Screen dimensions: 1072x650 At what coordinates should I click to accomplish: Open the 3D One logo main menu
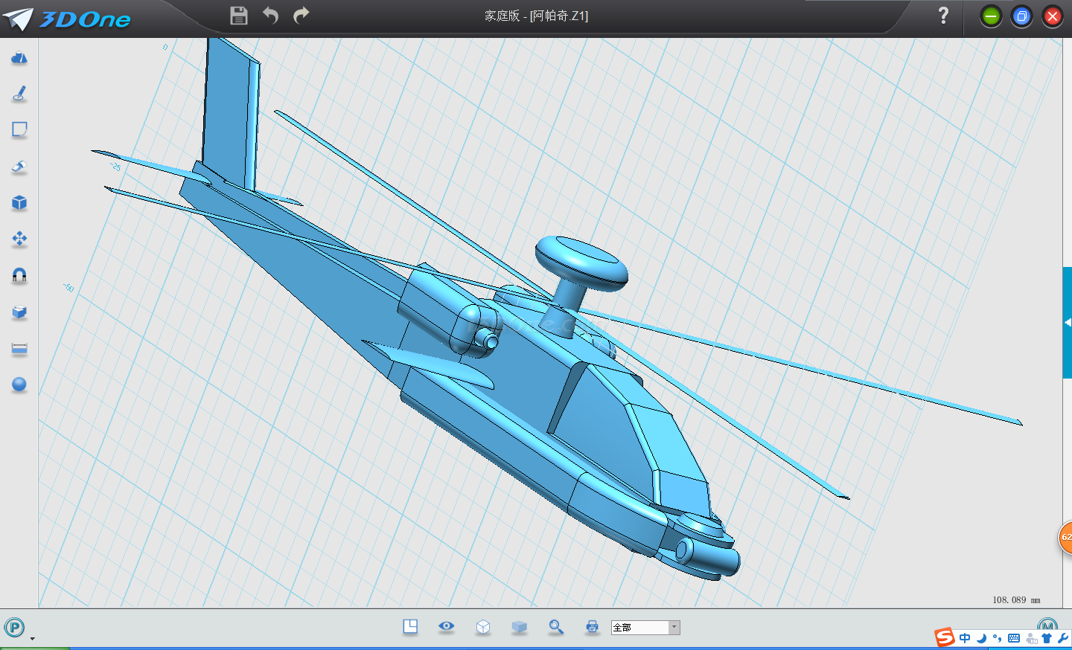[x=67, y=19]
